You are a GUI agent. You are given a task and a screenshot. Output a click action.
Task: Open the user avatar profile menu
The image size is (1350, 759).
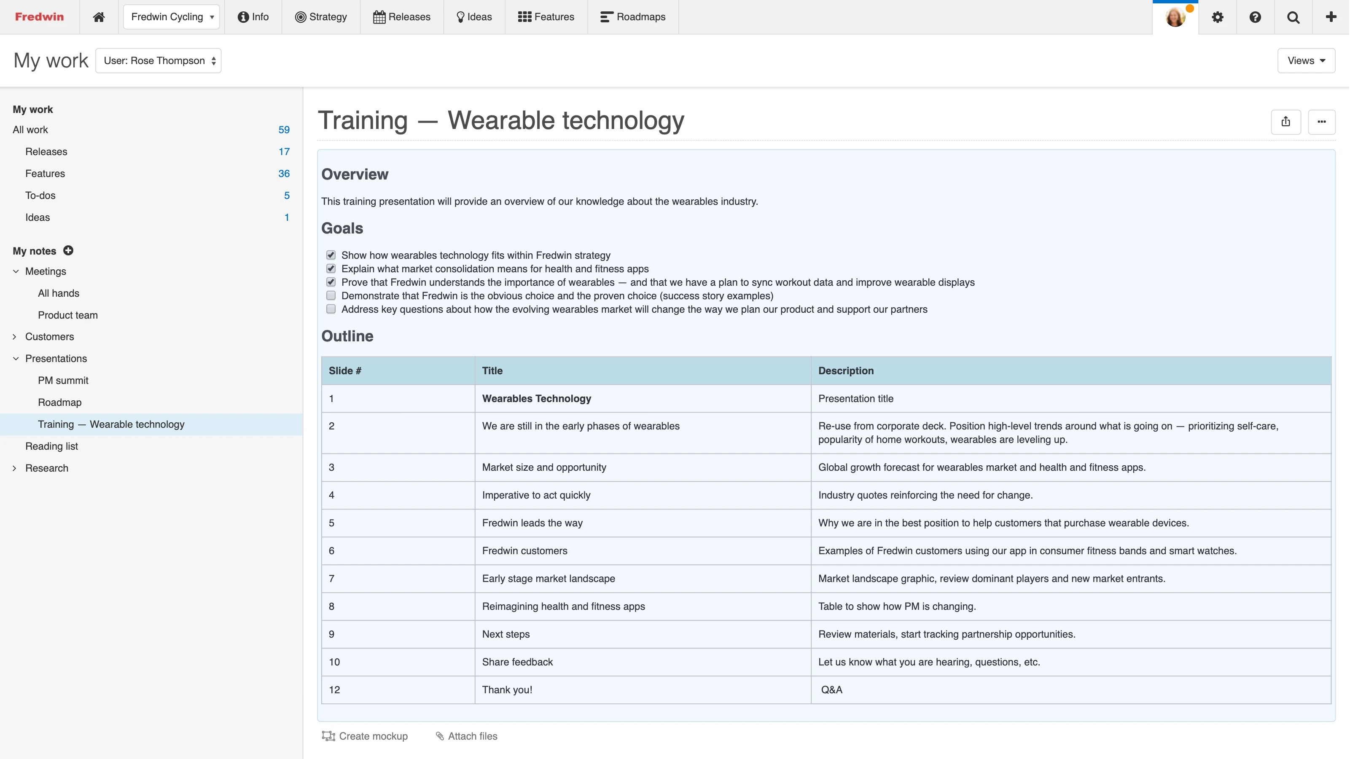pos(1175,17)
